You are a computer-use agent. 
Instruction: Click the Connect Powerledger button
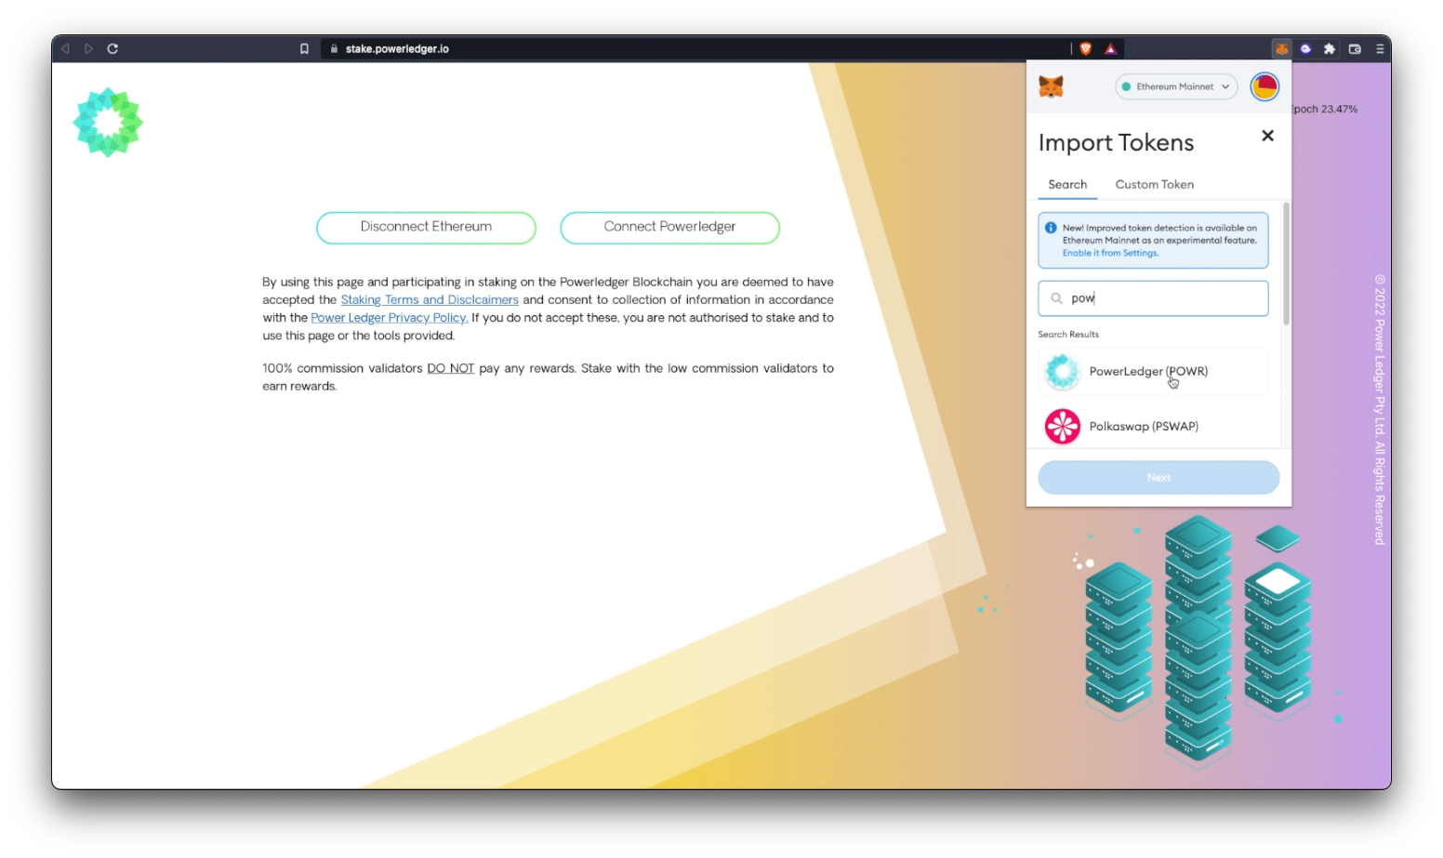pyautogui.click(x=669, y=227)
